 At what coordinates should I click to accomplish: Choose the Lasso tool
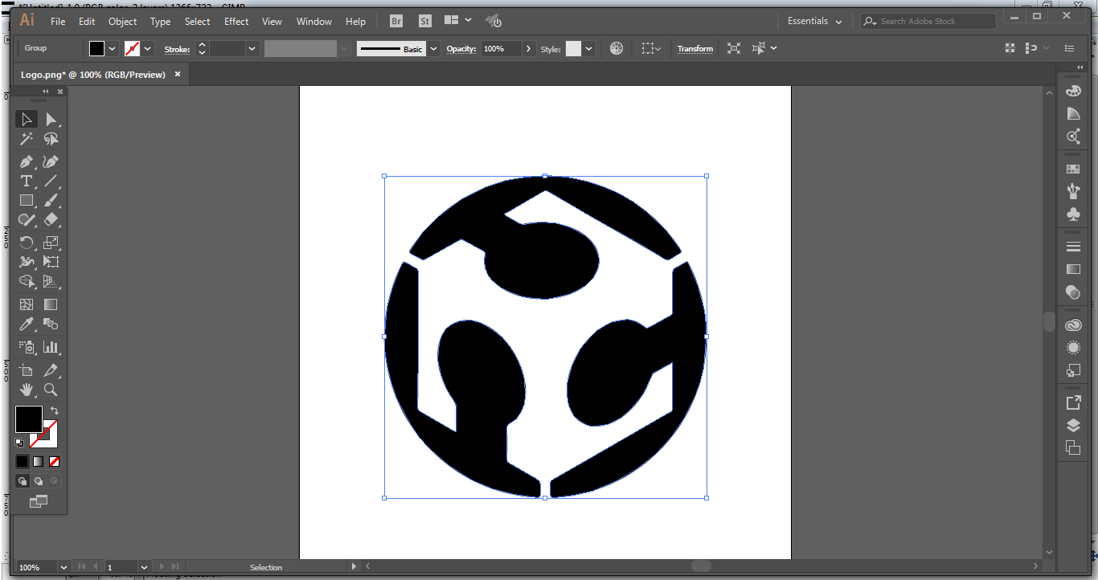coord(51,139)
